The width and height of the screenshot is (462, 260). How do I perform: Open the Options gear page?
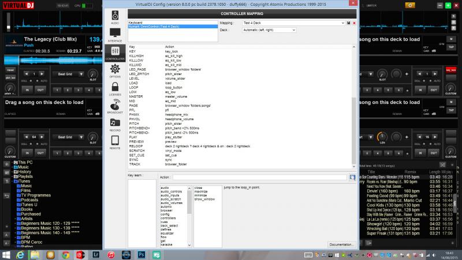(115, 70)
